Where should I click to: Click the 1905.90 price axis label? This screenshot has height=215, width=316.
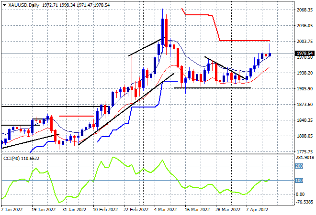click(305, 89)
